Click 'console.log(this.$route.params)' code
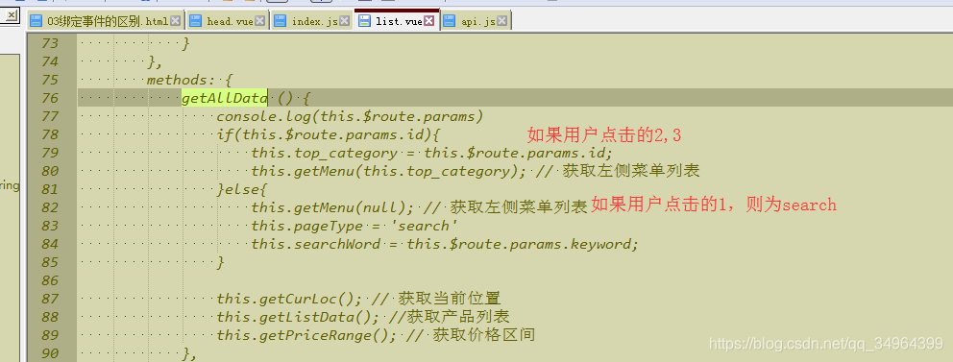The width and height of the screenshot is (953, 362). click(x=350, y=116)
